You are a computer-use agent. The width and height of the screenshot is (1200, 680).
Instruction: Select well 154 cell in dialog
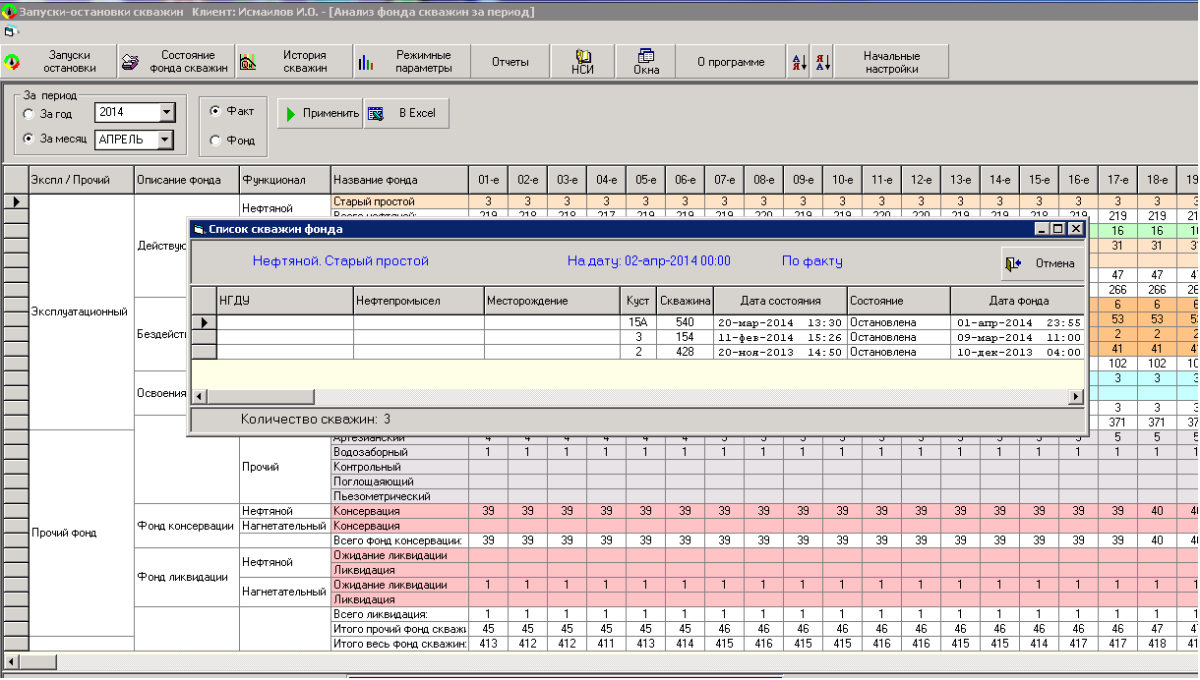[x=685, y=337]
